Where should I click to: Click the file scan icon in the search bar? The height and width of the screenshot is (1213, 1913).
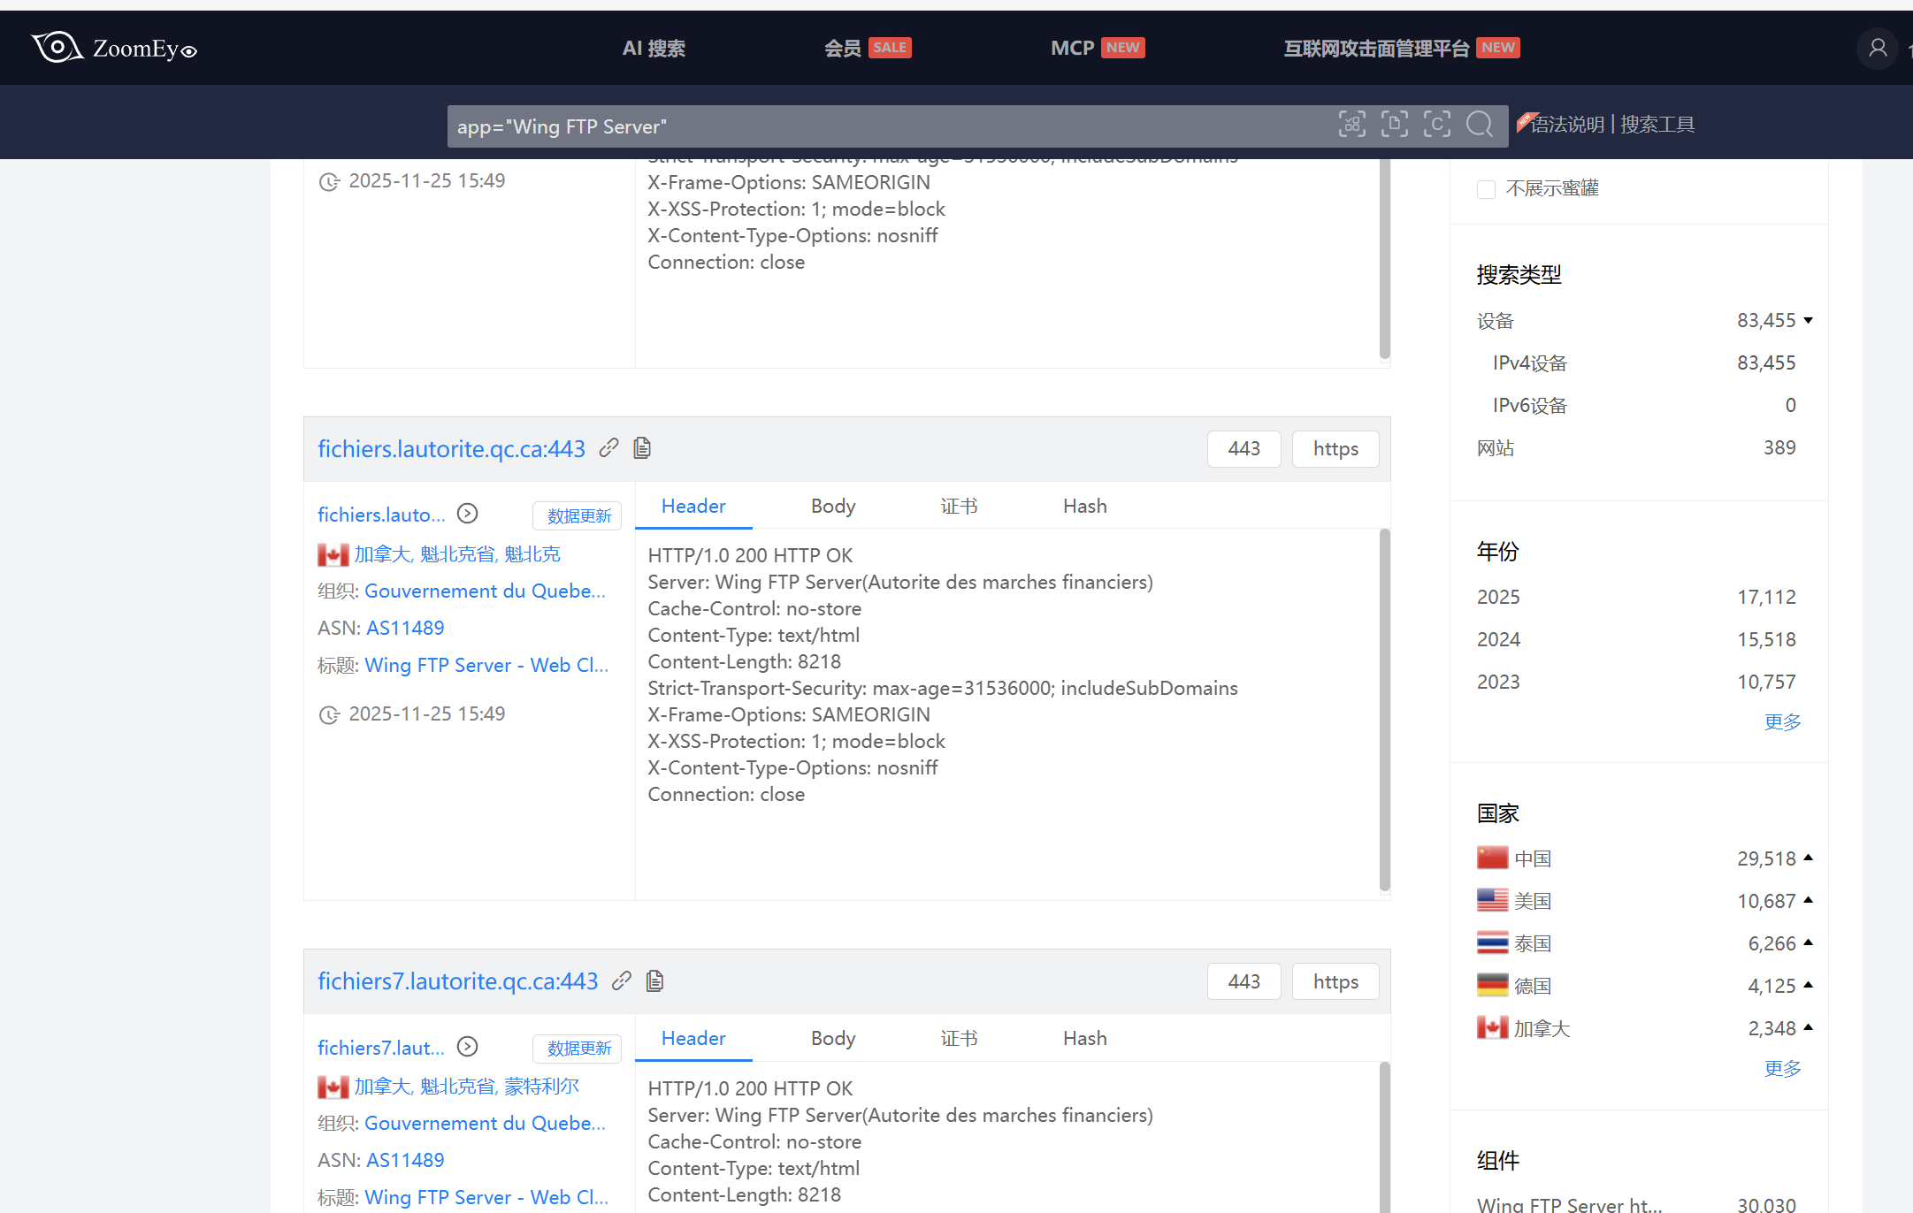[x=1394, y=125]
